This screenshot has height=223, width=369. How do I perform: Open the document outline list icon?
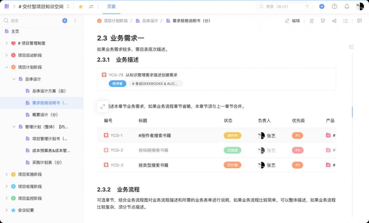[x=345, y=21]
